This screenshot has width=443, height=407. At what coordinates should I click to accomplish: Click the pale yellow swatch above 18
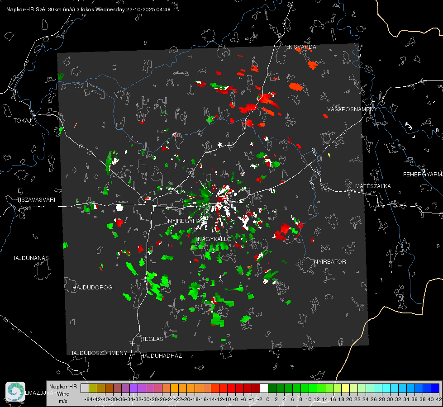click(x=345, y=388)
